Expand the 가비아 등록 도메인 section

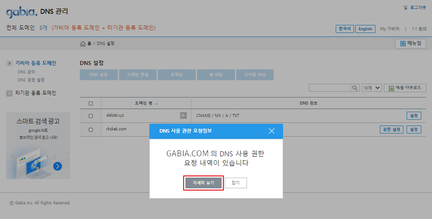(x=35, y=63)
